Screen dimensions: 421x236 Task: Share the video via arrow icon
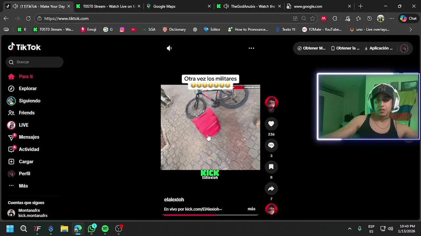point(271,188)
